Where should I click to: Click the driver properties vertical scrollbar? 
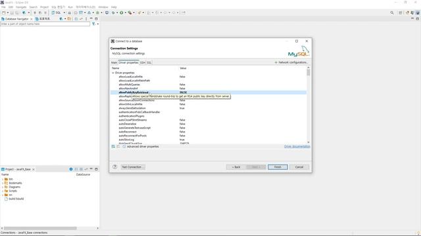[309, 105]
